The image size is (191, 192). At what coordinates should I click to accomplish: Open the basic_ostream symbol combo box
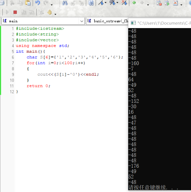tap(107, 21)
